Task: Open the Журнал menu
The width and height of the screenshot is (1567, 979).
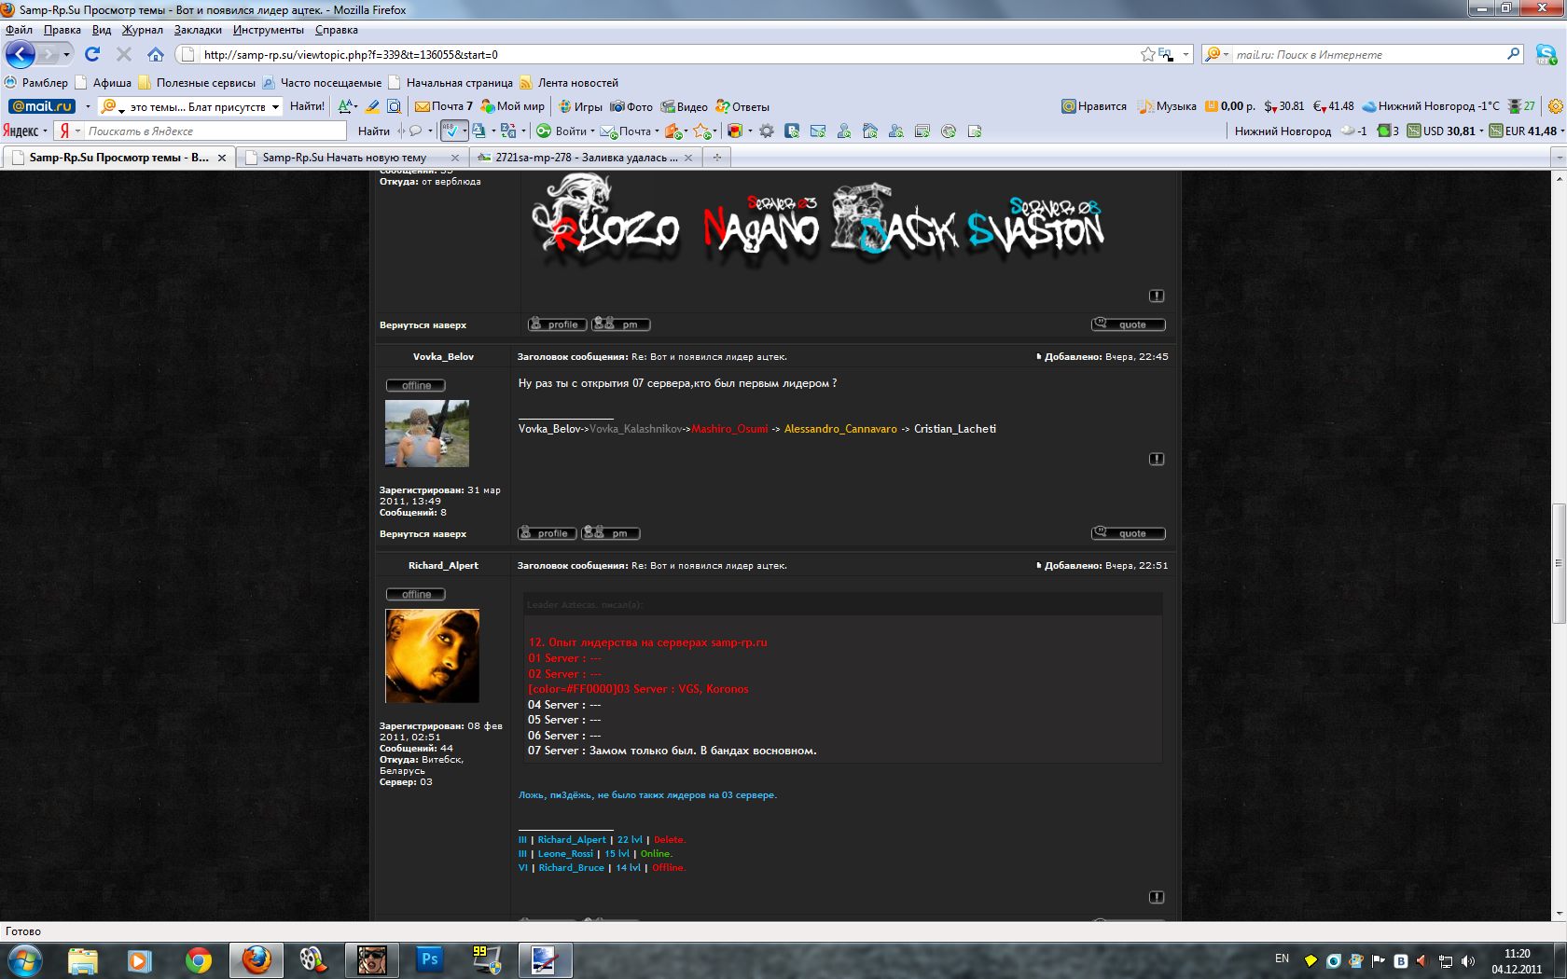Action: pos(142,30)
